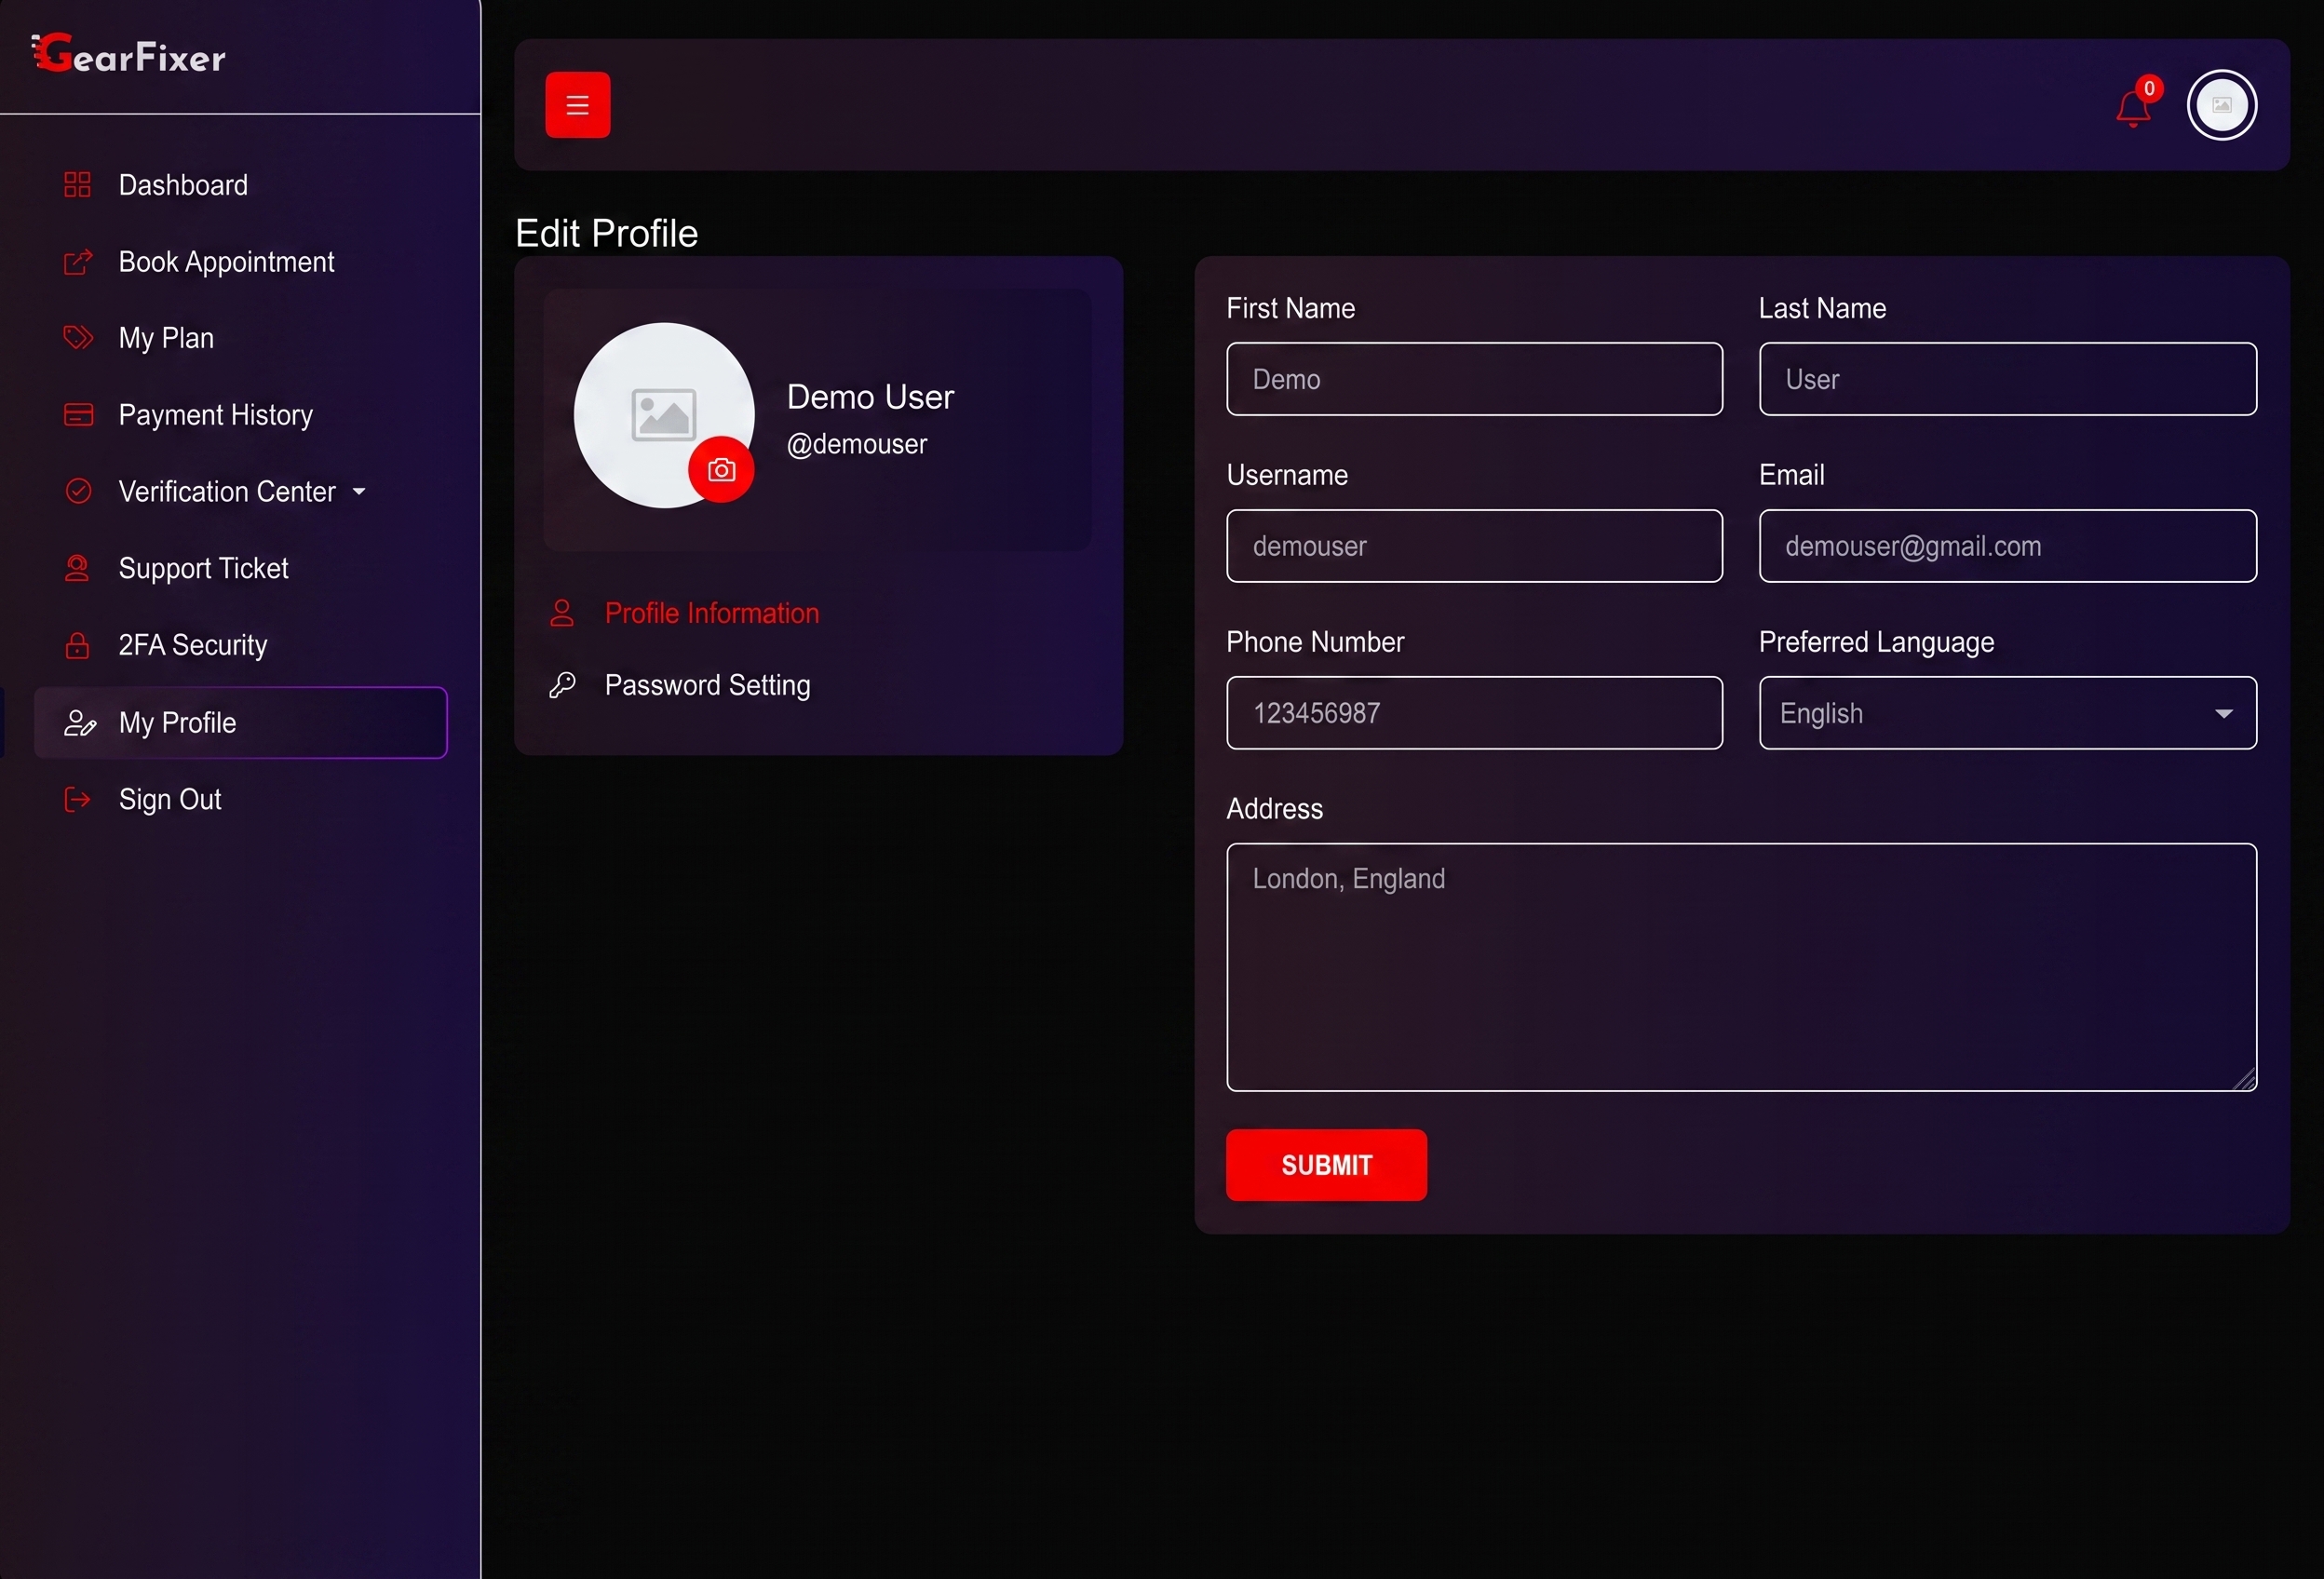Click the profile picture placeholder
Screen dimensions: 2324x1579
pos(664,415)
